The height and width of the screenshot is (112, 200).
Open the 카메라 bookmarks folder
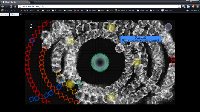point(47,10)
